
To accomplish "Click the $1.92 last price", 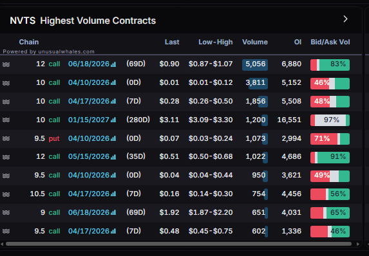I will [169, 212].
